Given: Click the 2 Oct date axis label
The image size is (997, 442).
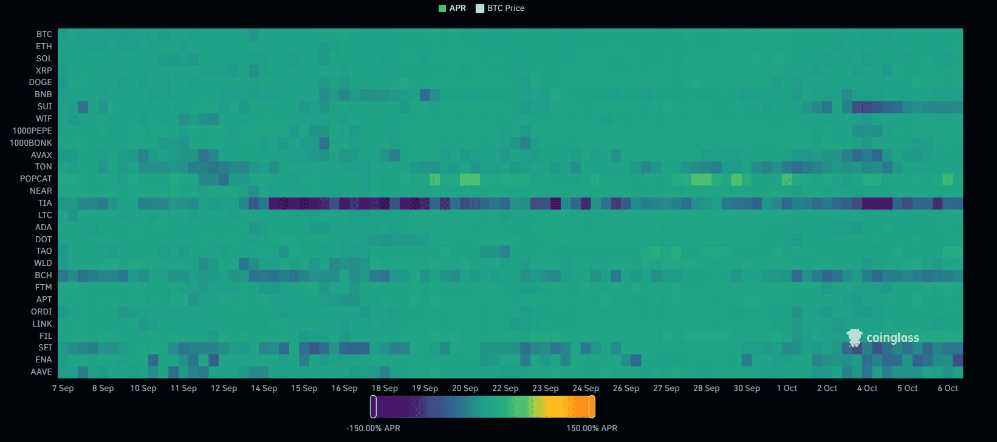Looking at the screenshot, I should (x=827, y=388).
